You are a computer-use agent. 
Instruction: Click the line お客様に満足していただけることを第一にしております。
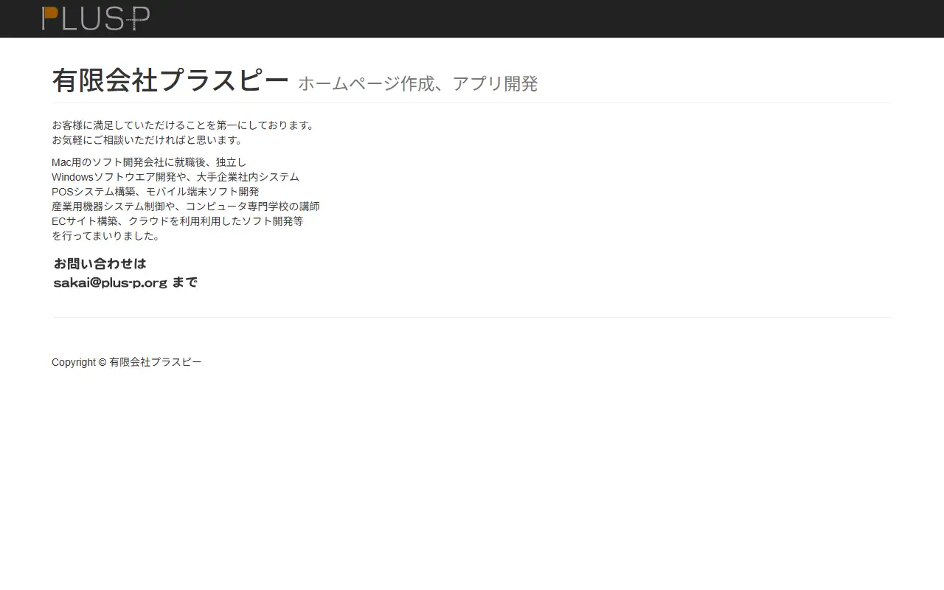pos(185,125)
